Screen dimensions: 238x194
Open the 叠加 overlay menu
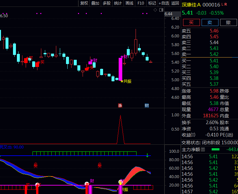point(95,3)
